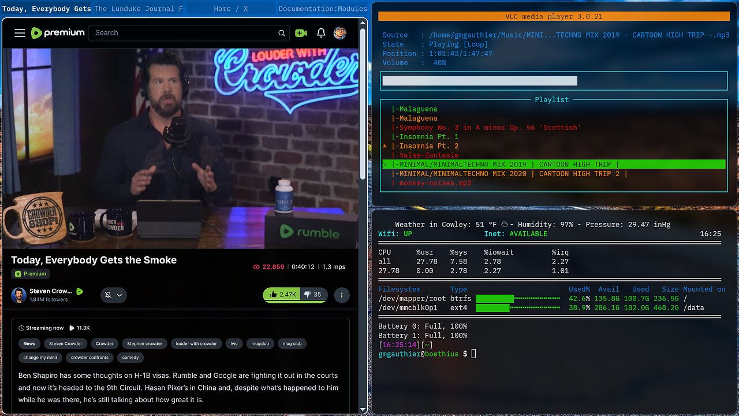Viewport: 739px width, 416px height.
Task: Open Steven Crowder channel avatar
Action: pyautogui.click(x=18, y=295)
